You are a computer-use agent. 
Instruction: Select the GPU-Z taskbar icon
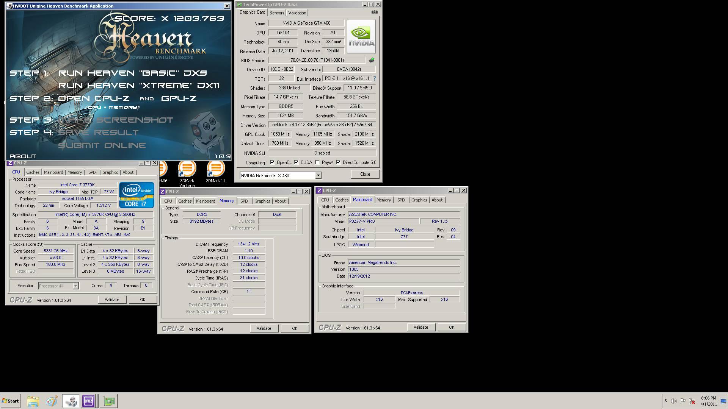[109, 401]
